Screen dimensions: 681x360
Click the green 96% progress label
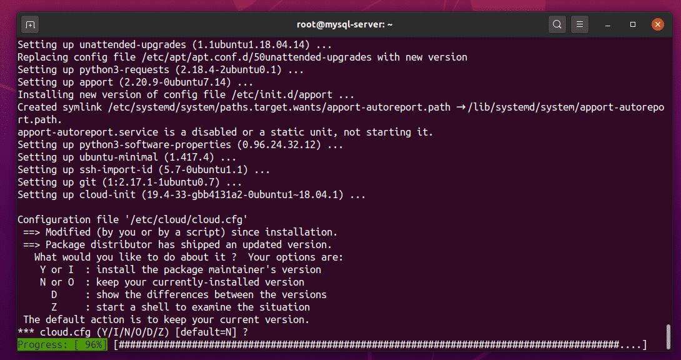tap(62, 345)
